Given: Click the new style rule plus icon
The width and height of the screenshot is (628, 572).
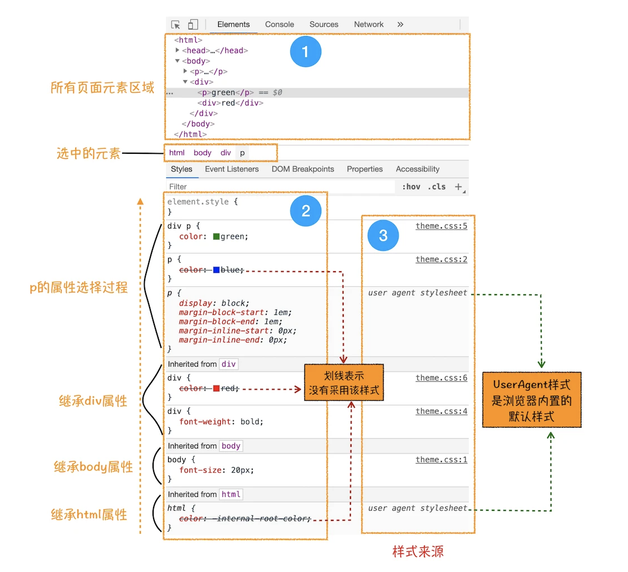Looking at the screenshot, I should pos(459,187).
